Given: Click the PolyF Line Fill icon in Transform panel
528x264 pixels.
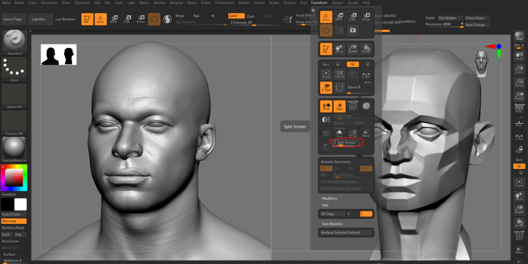Looking at the screenshot, I should (x=353, y=106).
